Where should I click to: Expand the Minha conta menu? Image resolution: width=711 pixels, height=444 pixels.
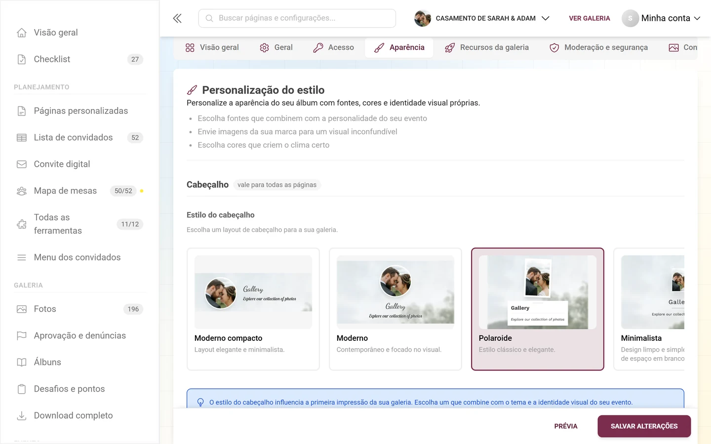click(661, 18)
